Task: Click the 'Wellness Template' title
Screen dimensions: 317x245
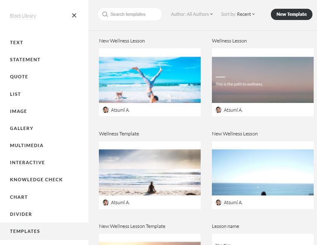Action: tap(119, 134)
